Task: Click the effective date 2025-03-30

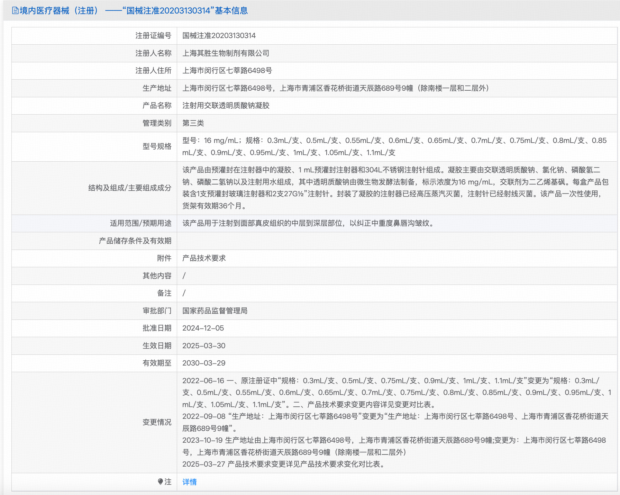Action: pyautogui.click(x=204, y=346)
